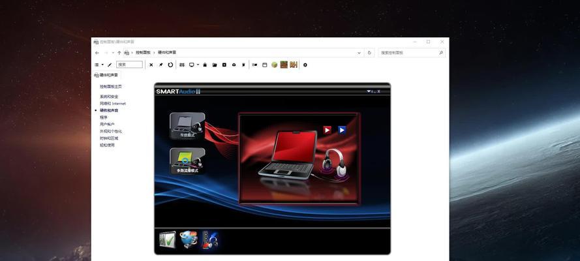Open 外观和个性化 in the sidebar
580x261 pixels.
111,131
